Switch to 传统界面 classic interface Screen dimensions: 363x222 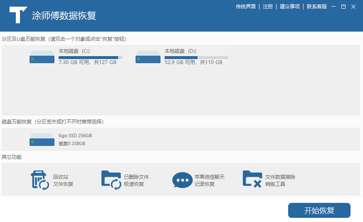246,7
